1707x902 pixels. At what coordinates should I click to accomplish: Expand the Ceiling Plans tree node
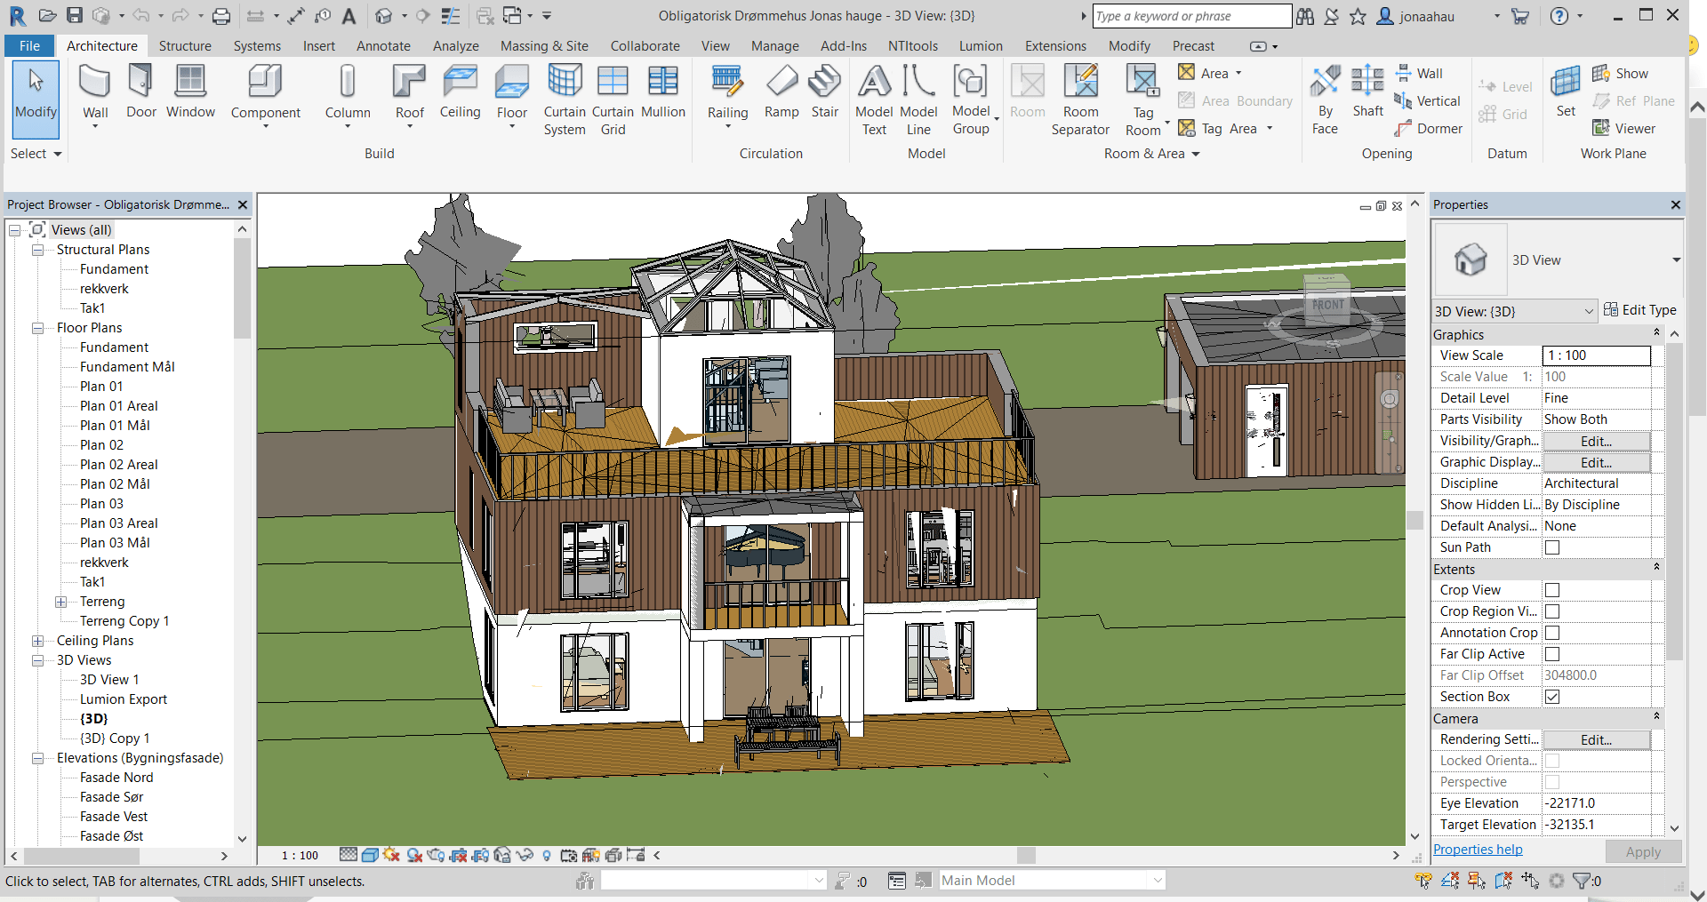point(38,641)
